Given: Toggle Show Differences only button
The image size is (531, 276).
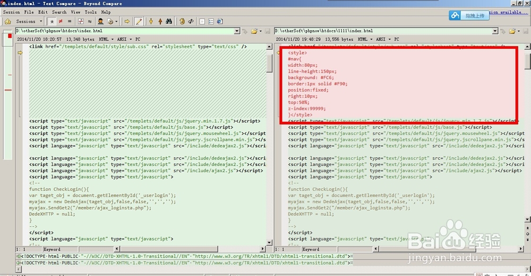Looking at the screenshot, I should click(x=61, y=21).
